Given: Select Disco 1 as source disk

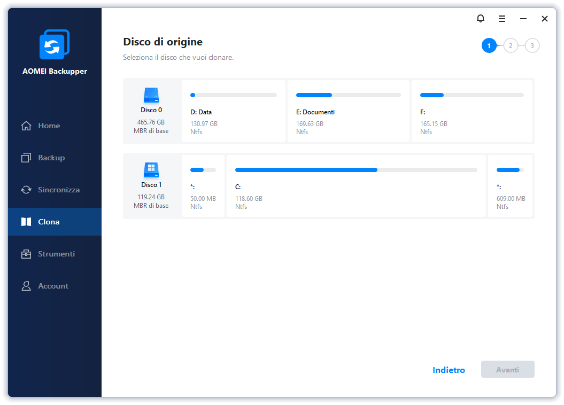Looking at the screenshot, I should (151, 185).
